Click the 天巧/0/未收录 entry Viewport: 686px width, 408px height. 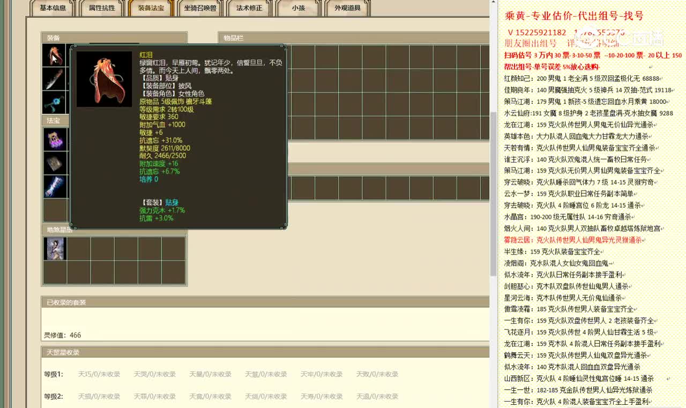99,374
